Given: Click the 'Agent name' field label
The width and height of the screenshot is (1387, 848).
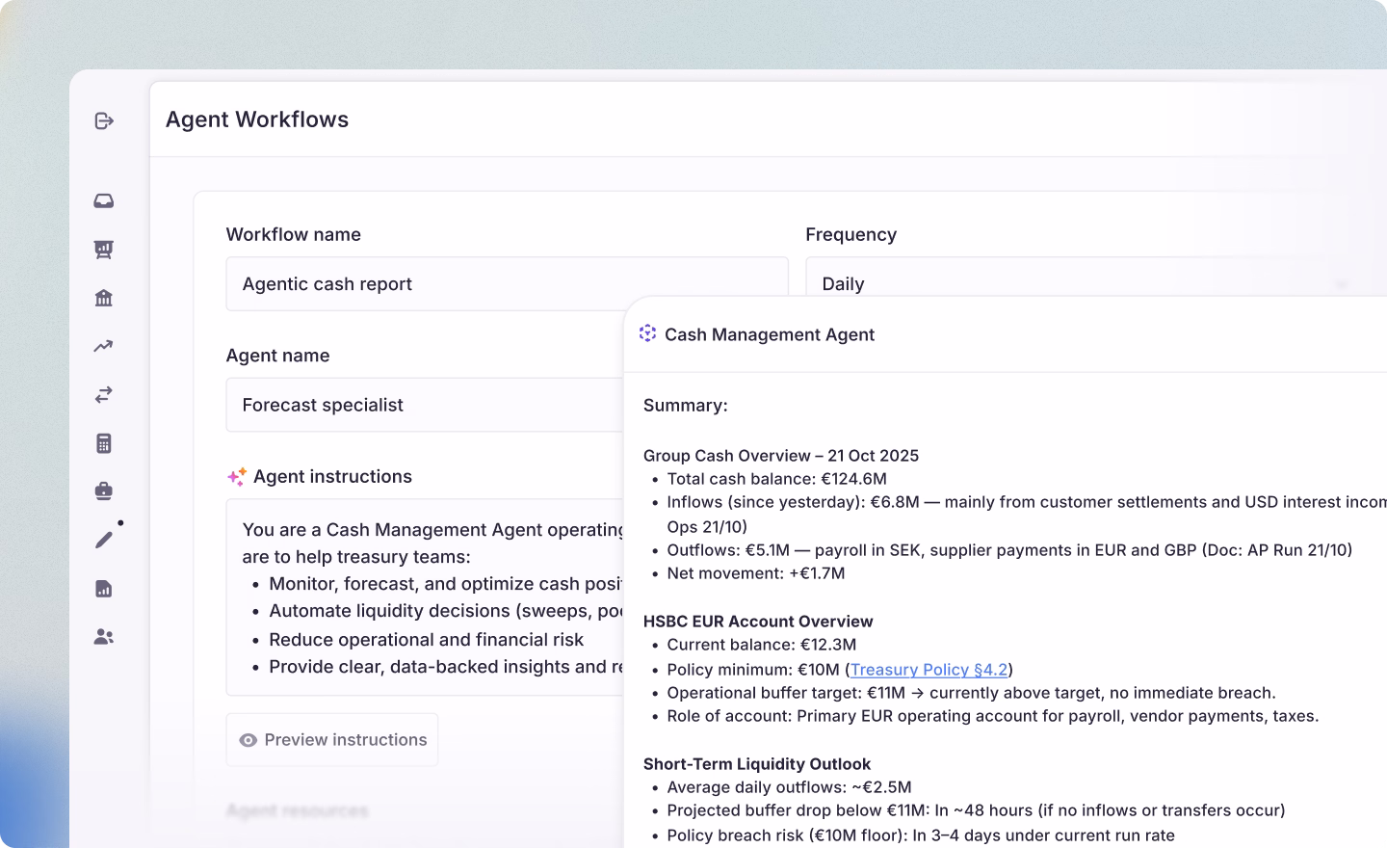Looking at the screenshot, I should pos(278,356).
